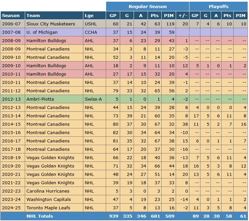Click playoffs PIM column header
The width and height of the screenshot is (249, 221).
tap(241, 16)
